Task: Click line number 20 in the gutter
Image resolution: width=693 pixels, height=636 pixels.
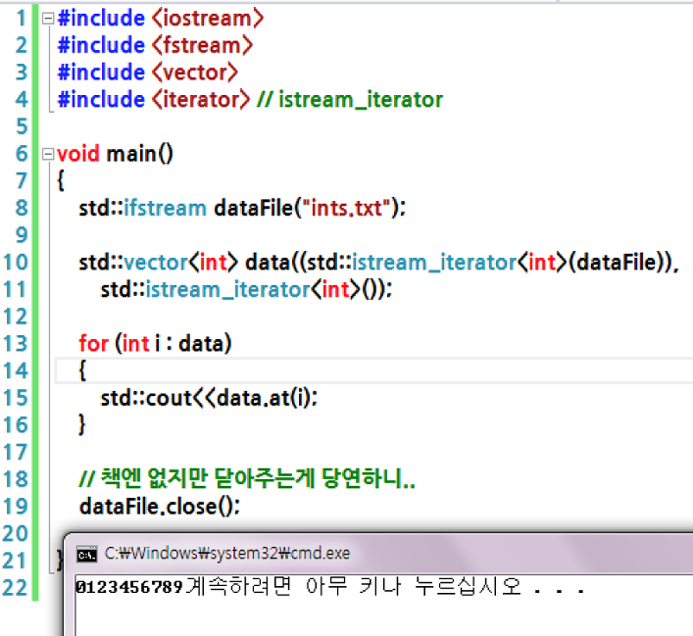Action: pyautogui.click(x=16, y=533)
